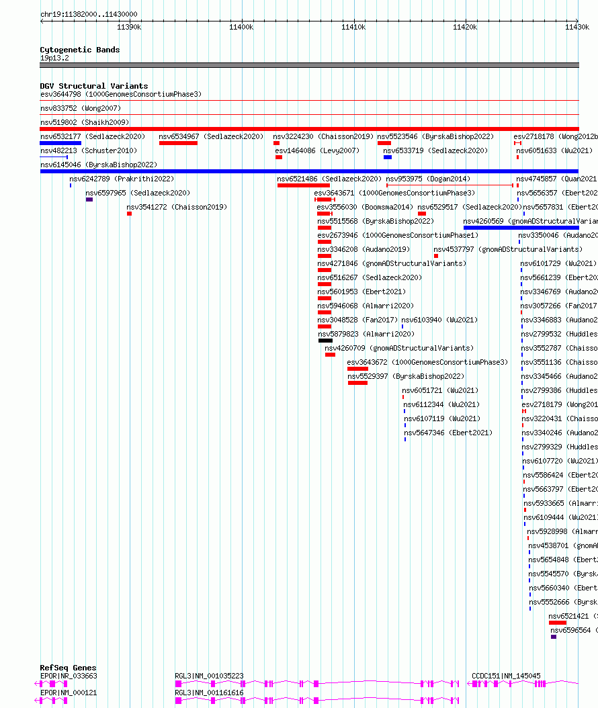Select esv2673946 (1000GenomesConsortiumPhase1) label

[398, 235]
